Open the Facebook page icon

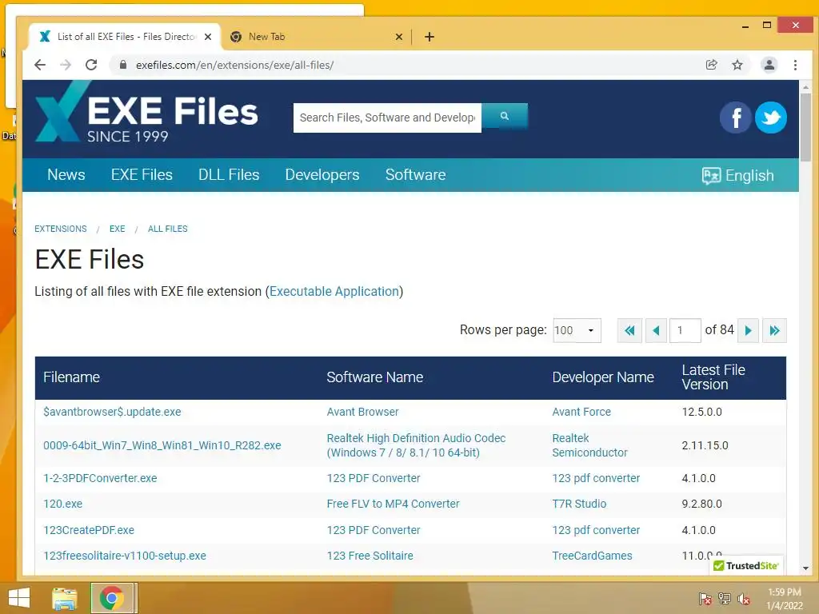736,118
